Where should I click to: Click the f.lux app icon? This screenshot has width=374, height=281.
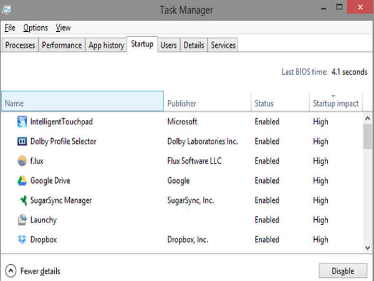pos(22,161)
